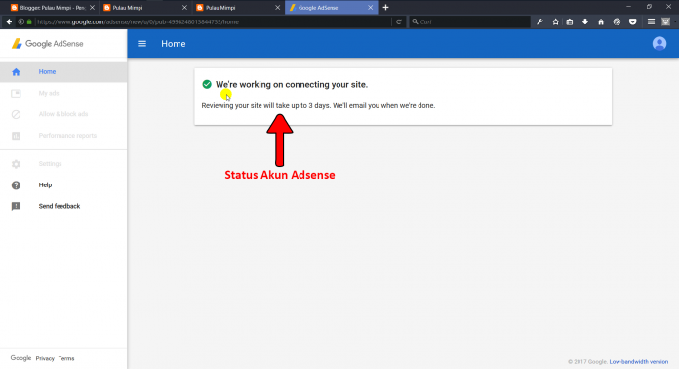Click Send feedback in sidebar

[63, 206]
